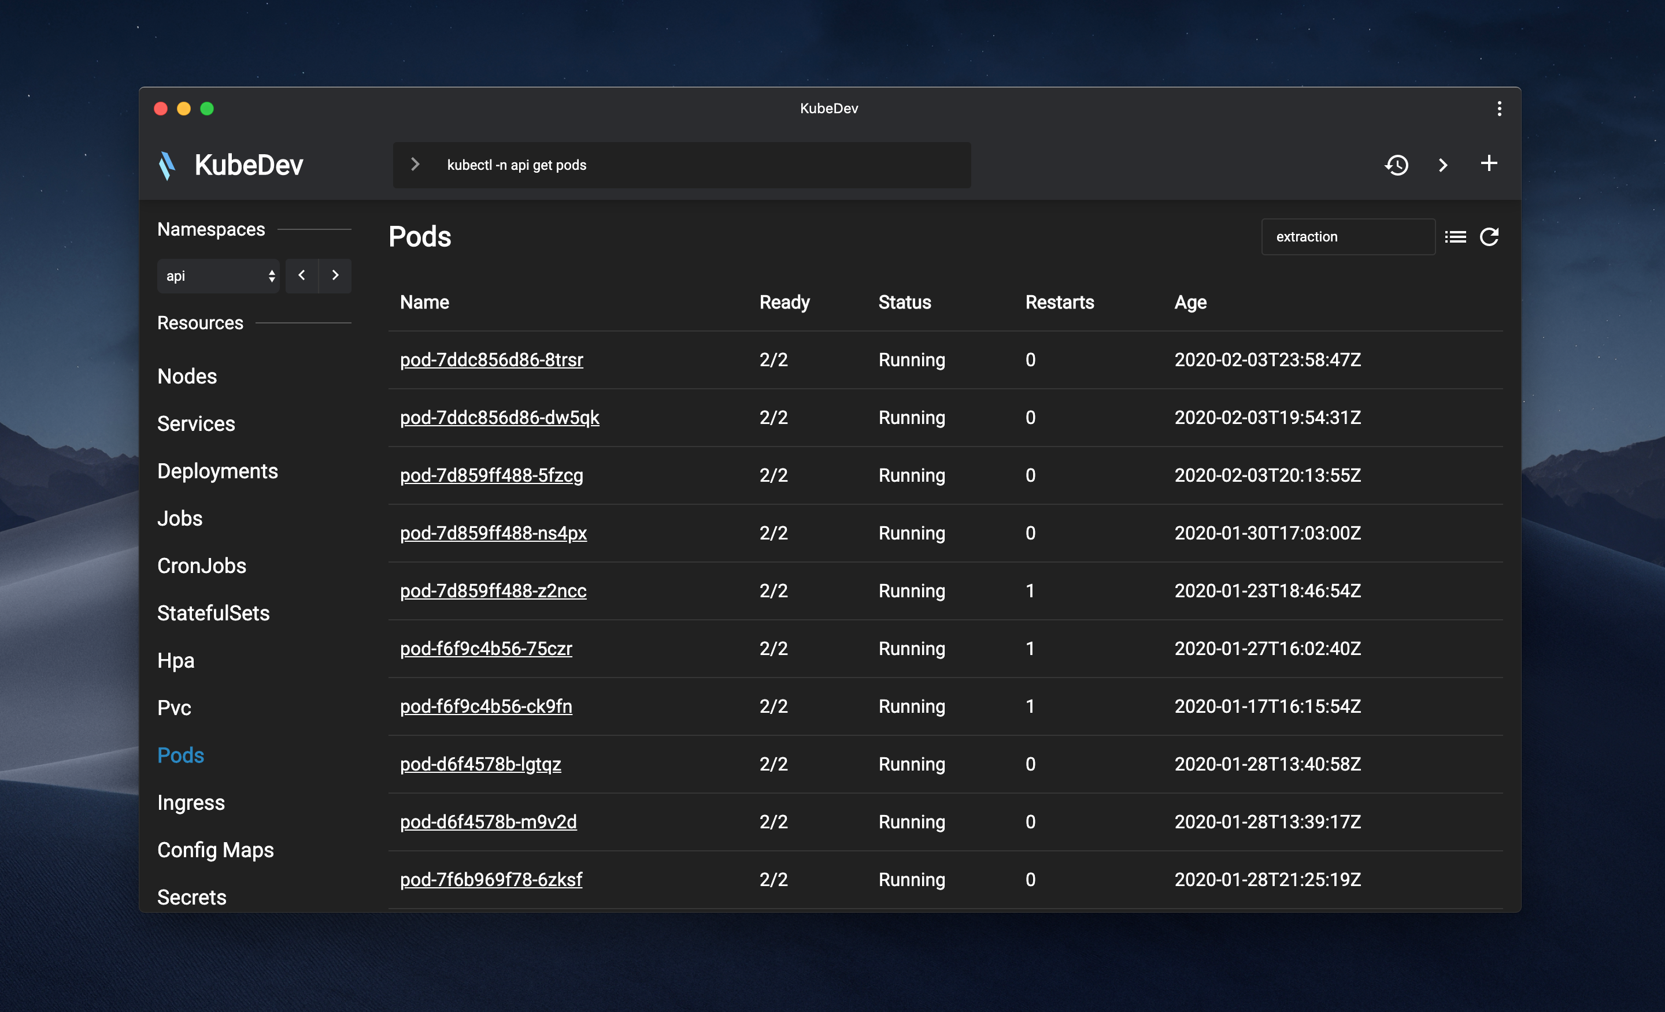
Task: Click the forward chevron beside history icon
Action: (1442, 165)
